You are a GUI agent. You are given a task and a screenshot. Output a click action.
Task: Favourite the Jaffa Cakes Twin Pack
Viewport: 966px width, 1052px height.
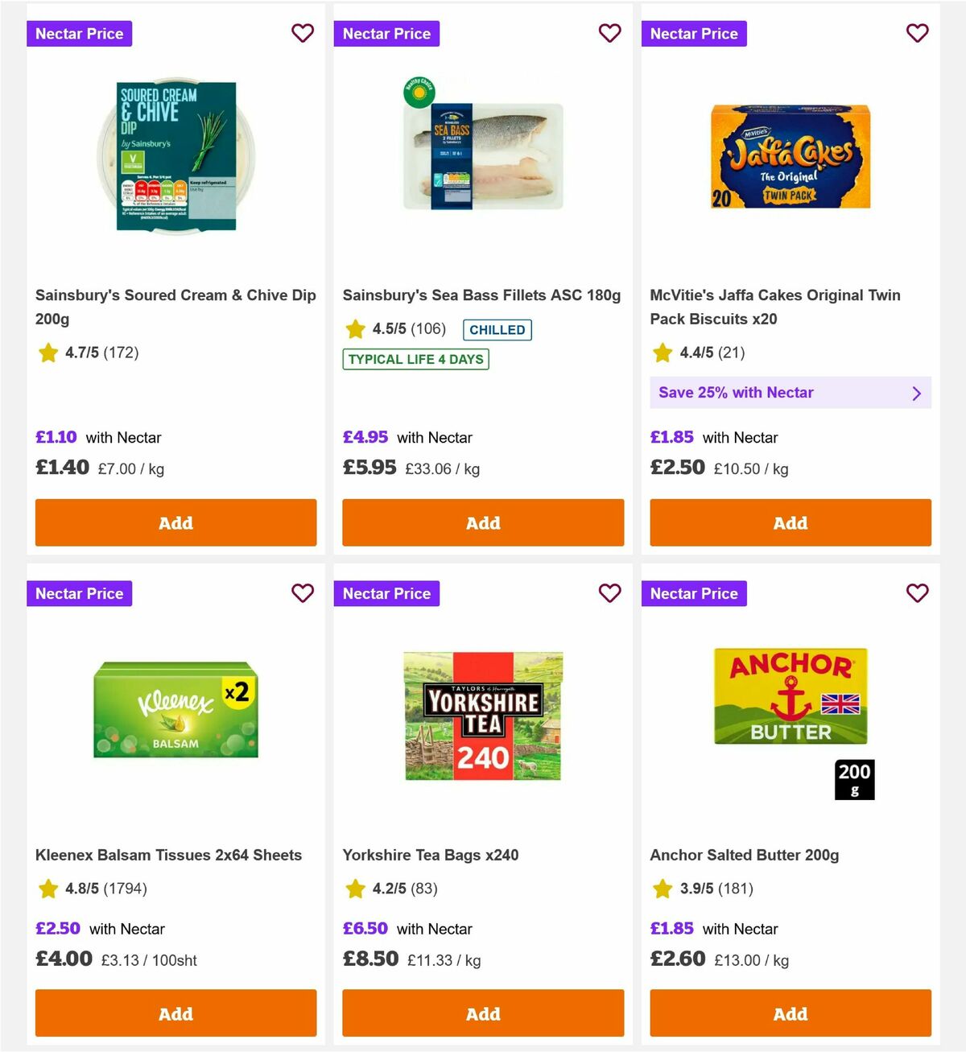tap(917, 33)
